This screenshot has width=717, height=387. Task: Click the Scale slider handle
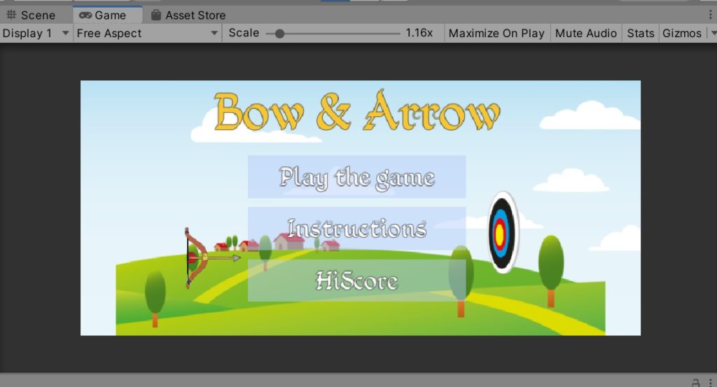click(x=279, y=34)
